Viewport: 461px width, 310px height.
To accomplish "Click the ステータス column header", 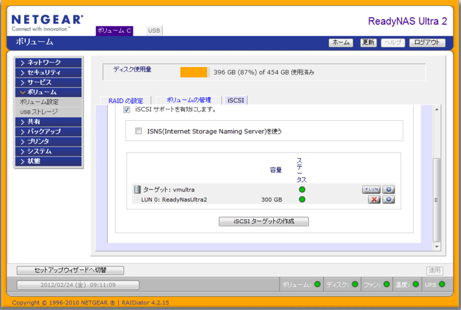I will 301,170.
